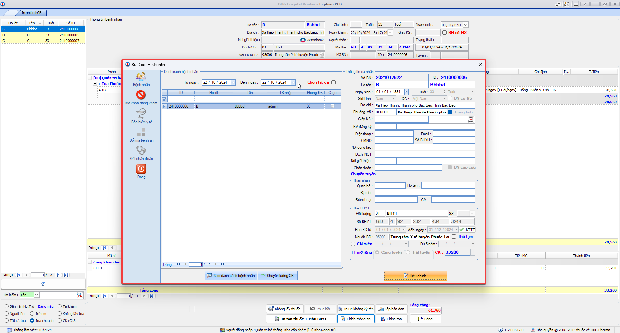Viewport: 620px width, 333px height.
Task: Select patient row D with ID 2410000005
Action: (x=43, y=35)
